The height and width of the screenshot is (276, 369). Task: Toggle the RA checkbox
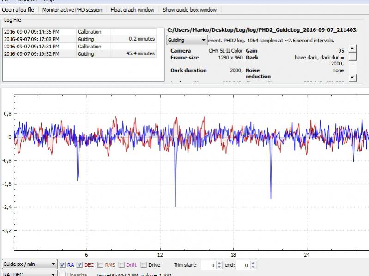(62, 265)
